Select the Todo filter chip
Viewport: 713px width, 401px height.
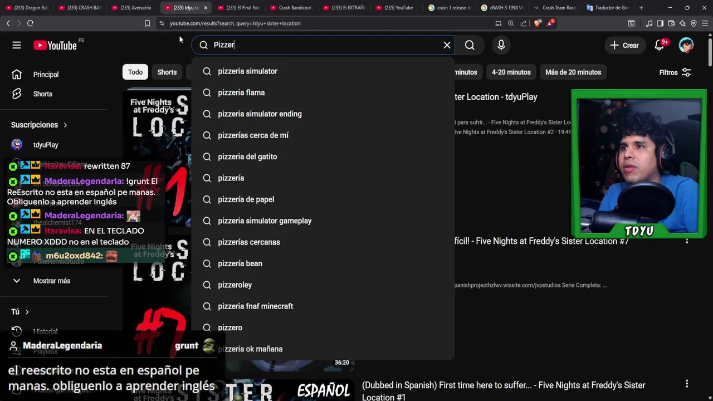click(135, 72)
